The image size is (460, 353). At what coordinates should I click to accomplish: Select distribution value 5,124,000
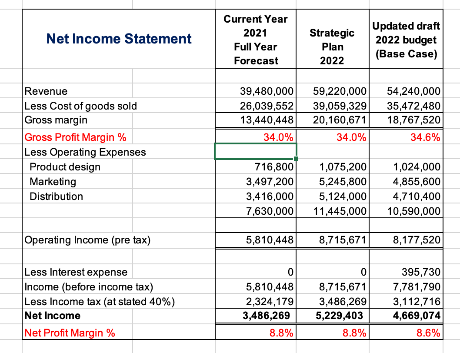click(x=343, y=196)
